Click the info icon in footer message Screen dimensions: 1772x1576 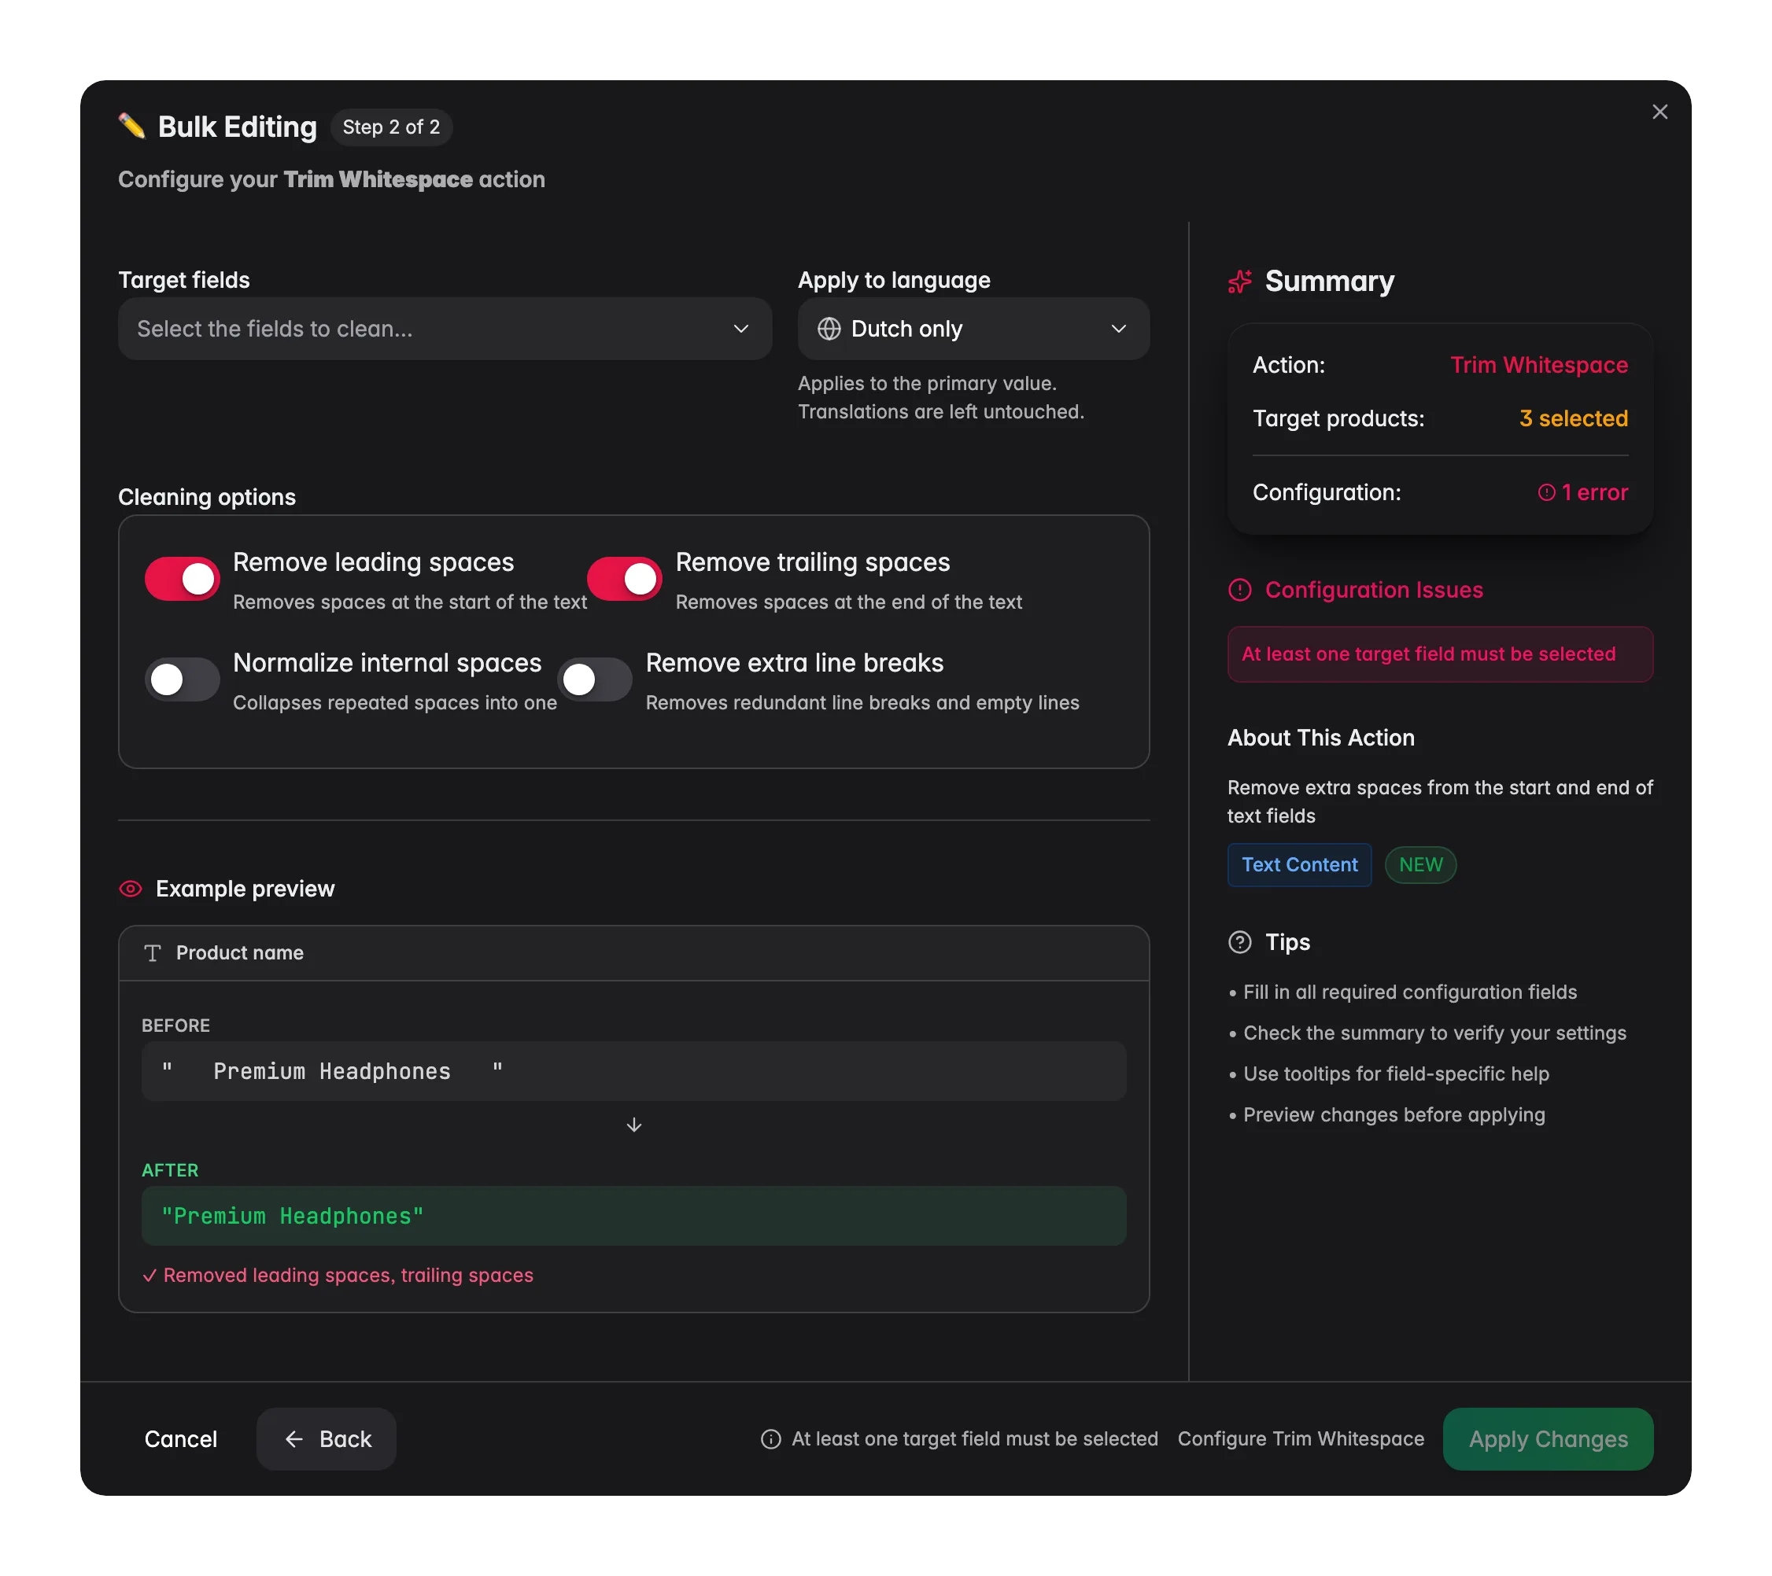click(x=770, y=1439)
